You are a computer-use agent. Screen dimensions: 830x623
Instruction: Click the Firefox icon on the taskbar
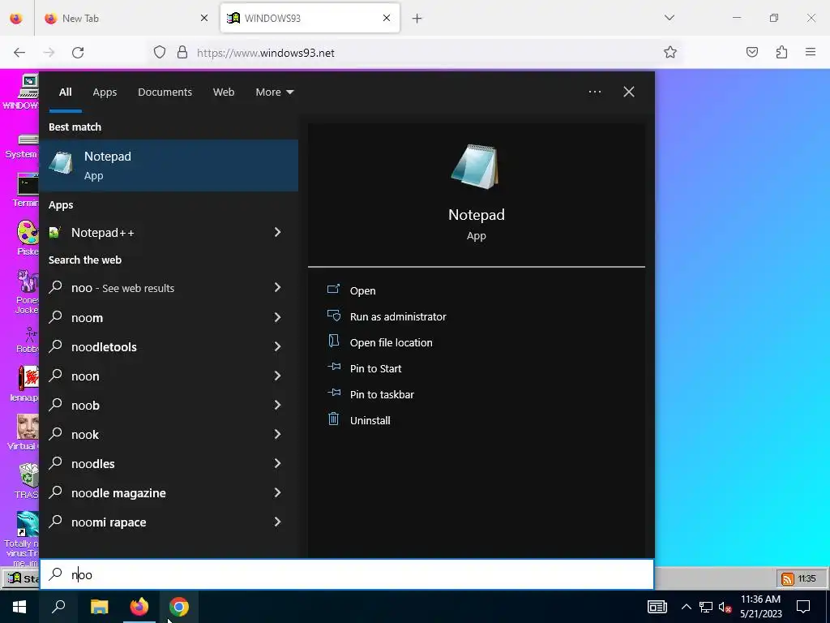[x=139, y=607]
